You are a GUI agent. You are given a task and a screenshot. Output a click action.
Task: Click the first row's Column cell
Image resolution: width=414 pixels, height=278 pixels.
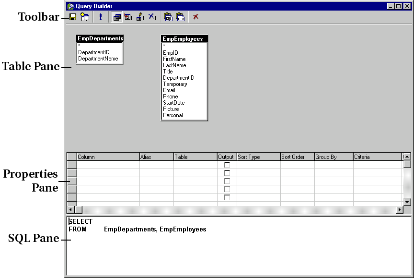tap(108, 165)
